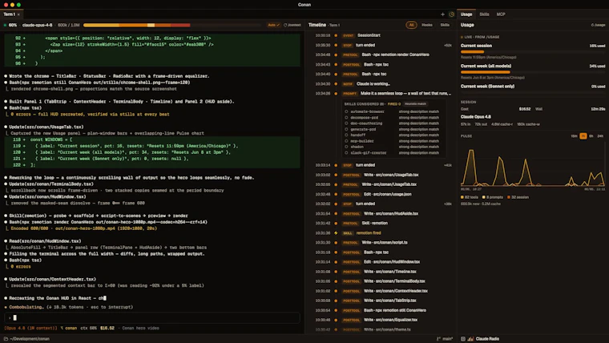This screenshot has width=609, height=343.
Task: Click the decompose-prd skill circle
Action: pos(346,117)
